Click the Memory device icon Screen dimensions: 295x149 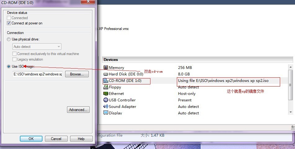click(x=105, y=67)
